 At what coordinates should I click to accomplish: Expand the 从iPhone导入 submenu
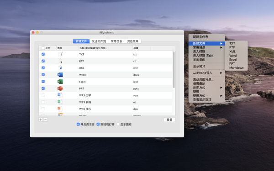pyautogui.click(x=206, y=73)
